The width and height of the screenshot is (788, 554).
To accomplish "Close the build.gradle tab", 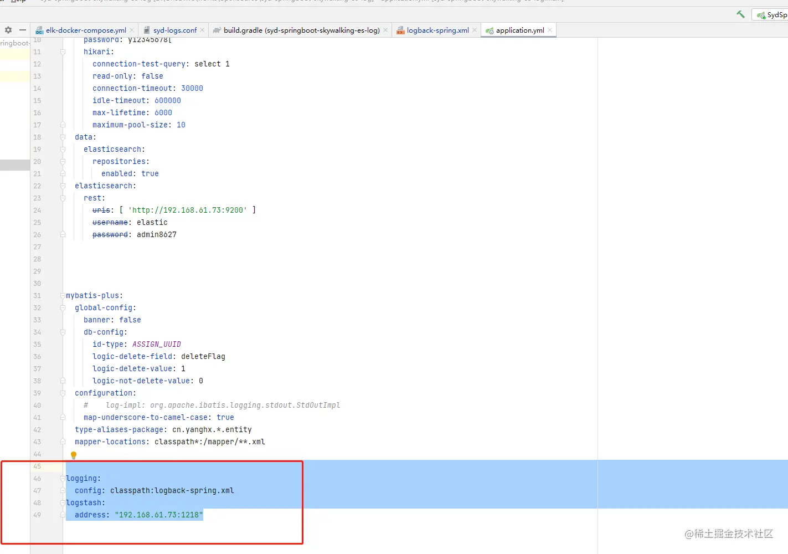I will (x=385, y=30).
